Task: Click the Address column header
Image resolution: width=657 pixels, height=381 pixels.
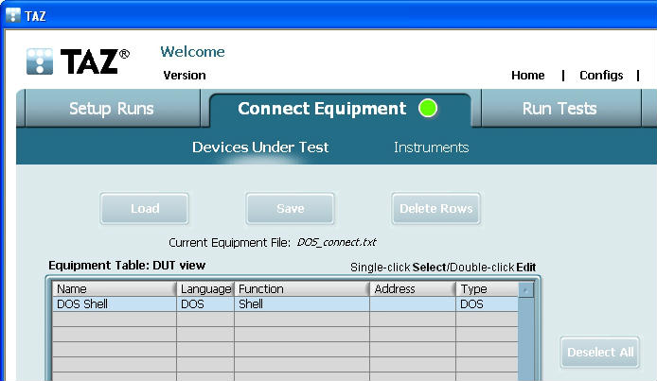Action: [412, 289]
